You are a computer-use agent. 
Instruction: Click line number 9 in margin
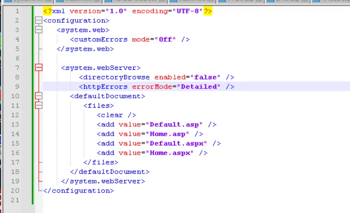pos(16,87)
